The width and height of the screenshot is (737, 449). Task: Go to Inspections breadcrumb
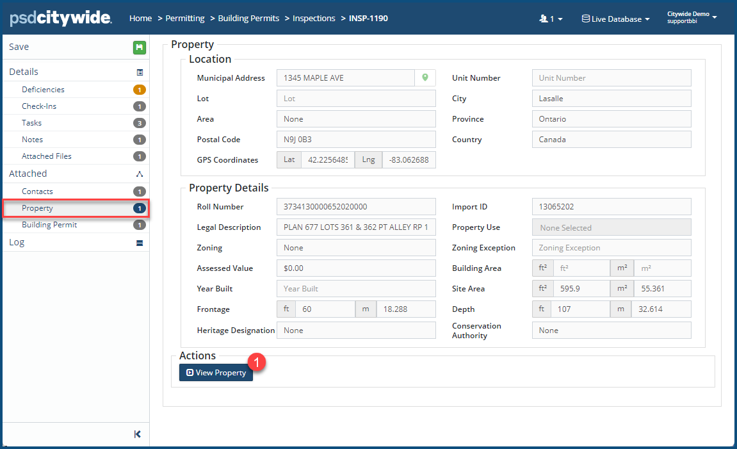tap(314, 19)
